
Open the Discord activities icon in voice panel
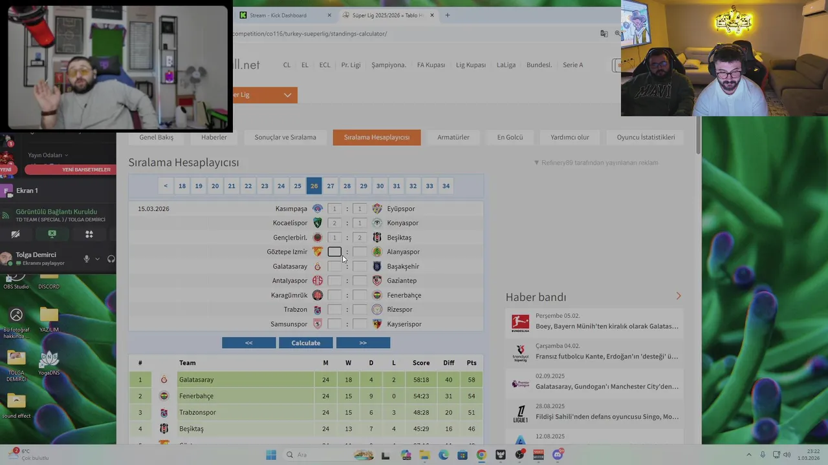pos(89,234)
